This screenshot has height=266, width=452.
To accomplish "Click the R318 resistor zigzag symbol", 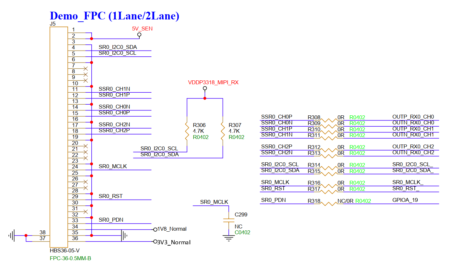I will (329, 204).
